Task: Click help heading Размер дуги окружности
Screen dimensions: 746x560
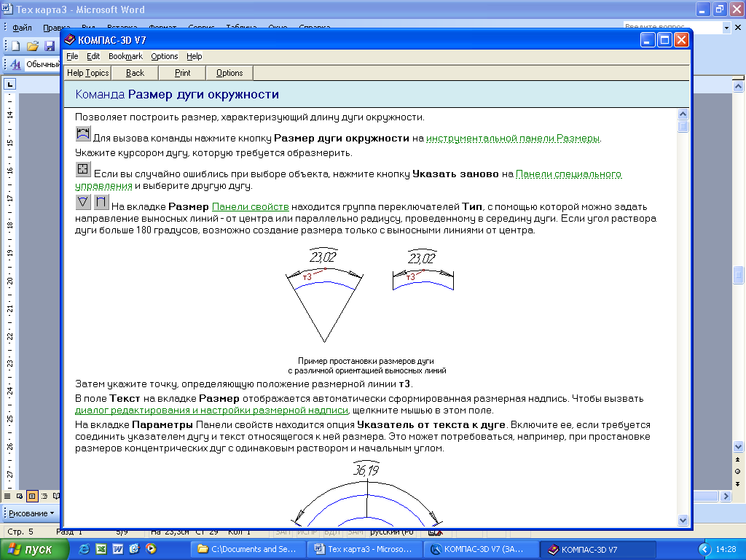Action: (x=203, y=94)
